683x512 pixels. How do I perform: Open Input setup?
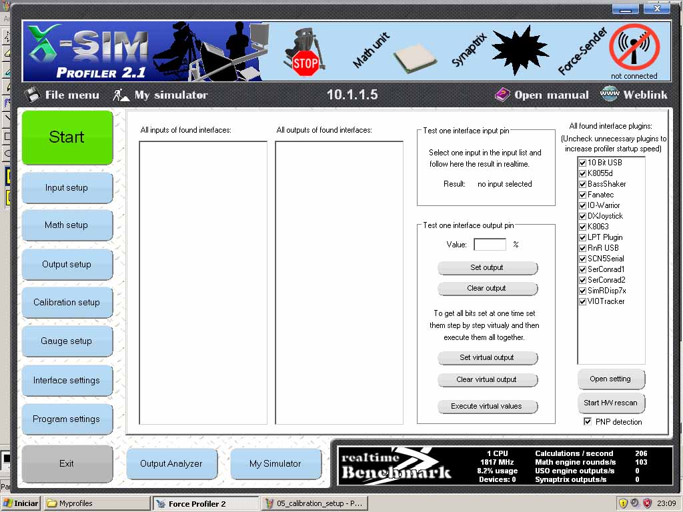(x=67, y=187)
